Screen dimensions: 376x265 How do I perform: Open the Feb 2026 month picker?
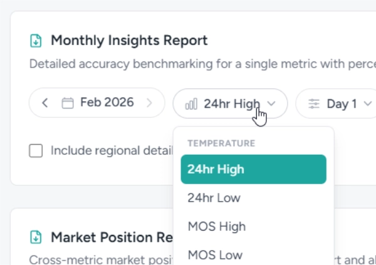107,103
